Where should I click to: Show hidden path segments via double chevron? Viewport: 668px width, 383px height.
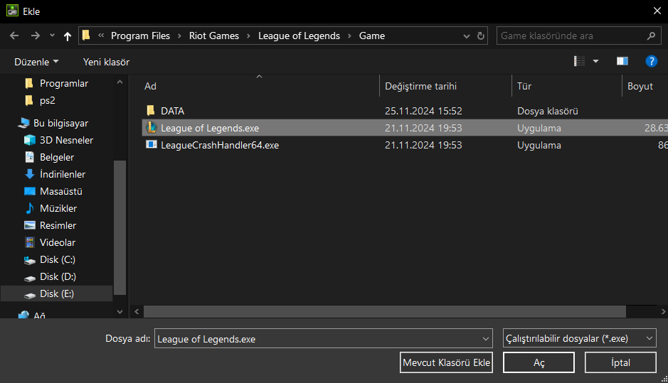(101, 36)
